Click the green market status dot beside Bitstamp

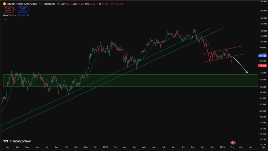(x=58, y=3)
